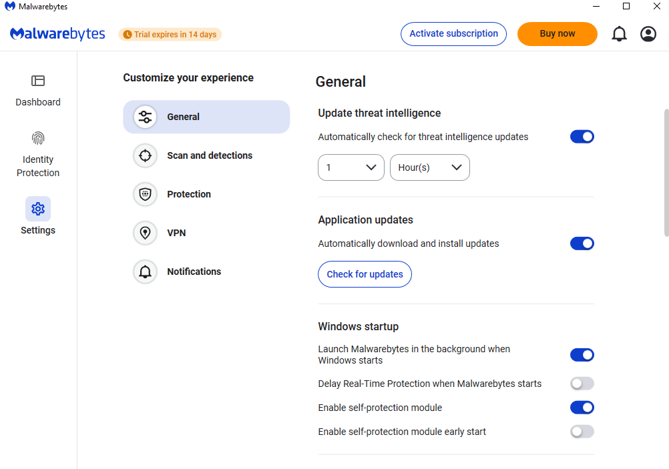Click Activate subscription button
The width and height of the screenshot is (669, 469).
click(x=453, y=33)
